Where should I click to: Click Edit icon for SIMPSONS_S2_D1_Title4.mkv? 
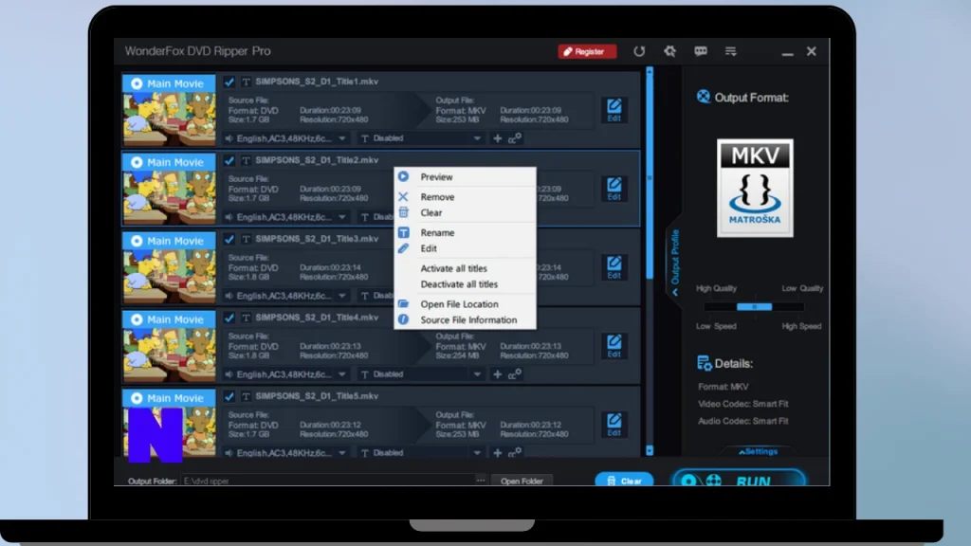click(x=614, y=345)
